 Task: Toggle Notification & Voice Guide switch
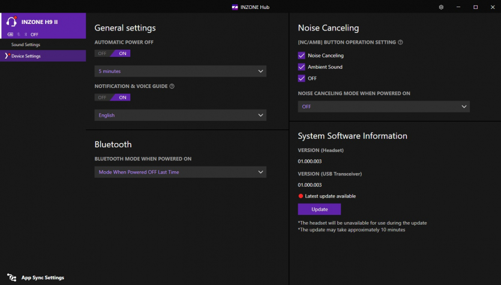(x=112, y=97)
